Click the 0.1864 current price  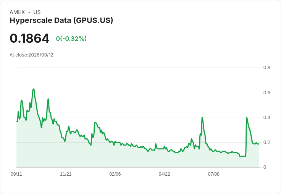coord(29,38)
